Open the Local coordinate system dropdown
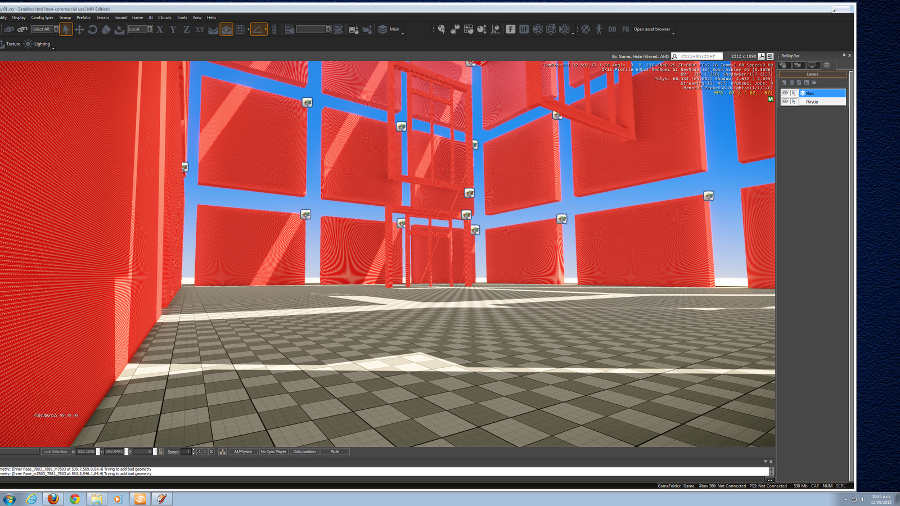This screenshot has width=900, height=506. (x=140, y=29)
